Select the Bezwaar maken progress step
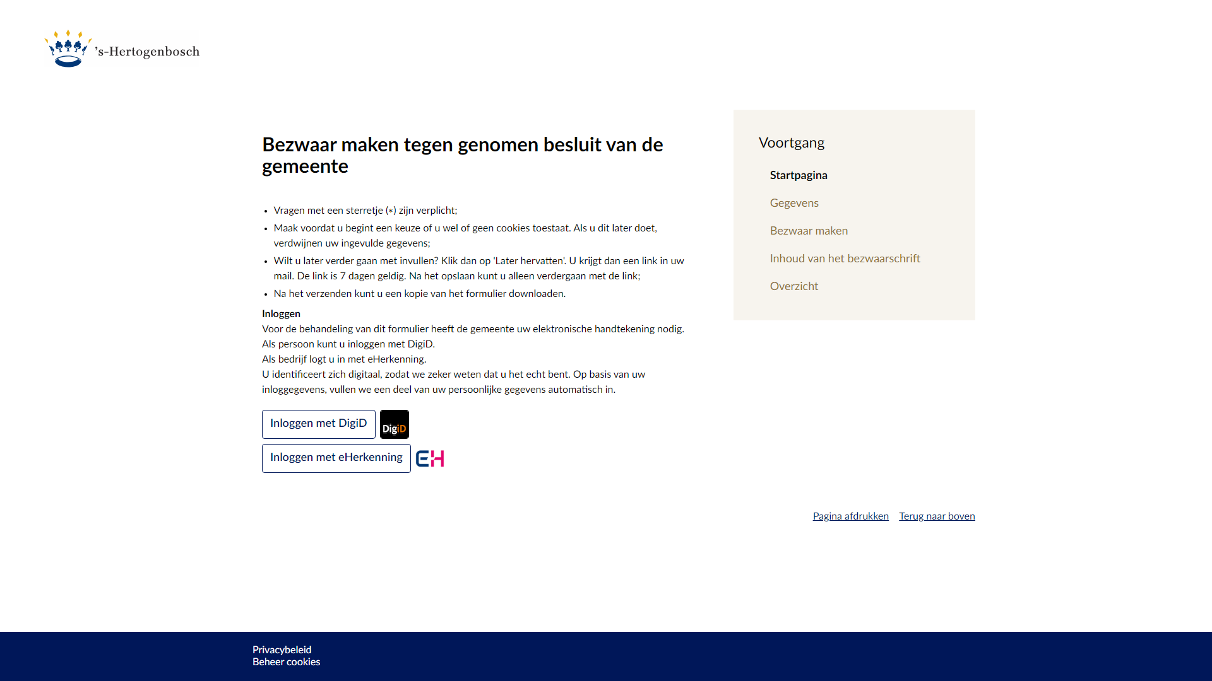This screenshot has height=681, width=1212. coord(808,231)
